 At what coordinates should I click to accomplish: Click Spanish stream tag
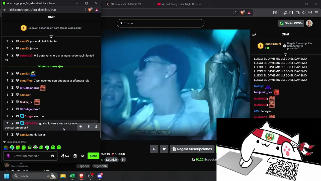[111, 160]
